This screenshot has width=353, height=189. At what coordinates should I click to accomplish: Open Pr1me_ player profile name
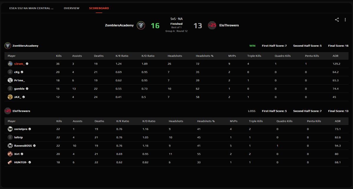click(20, 80)
